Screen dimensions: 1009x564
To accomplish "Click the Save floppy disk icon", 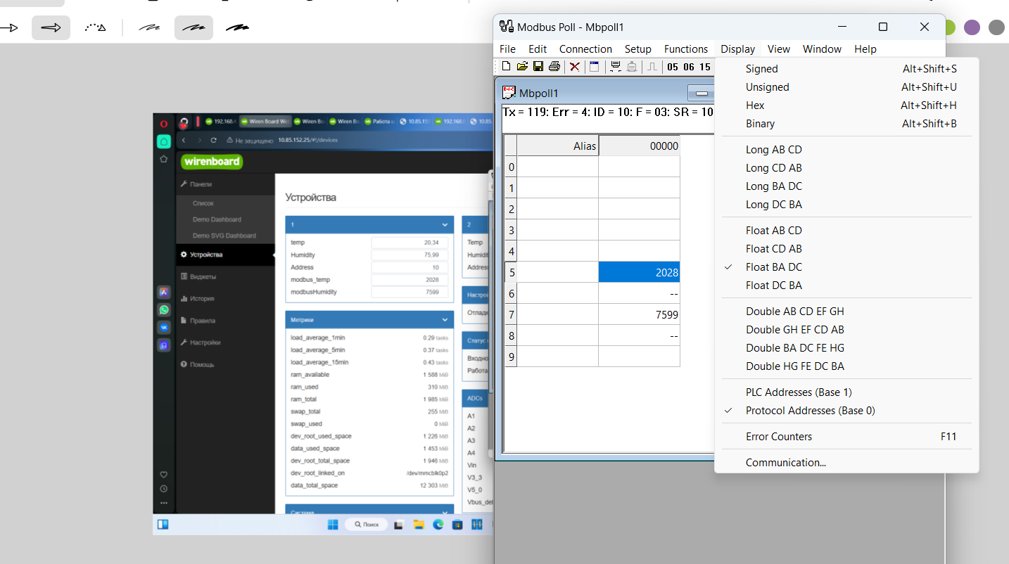I will (x=538, y=67).
